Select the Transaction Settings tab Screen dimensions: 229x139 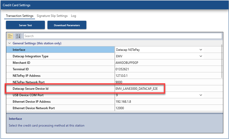click(20, 16)
